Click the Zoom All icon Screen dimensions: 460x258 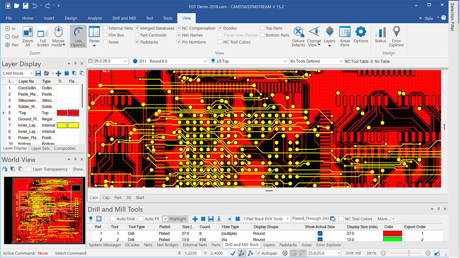(28, 36)
